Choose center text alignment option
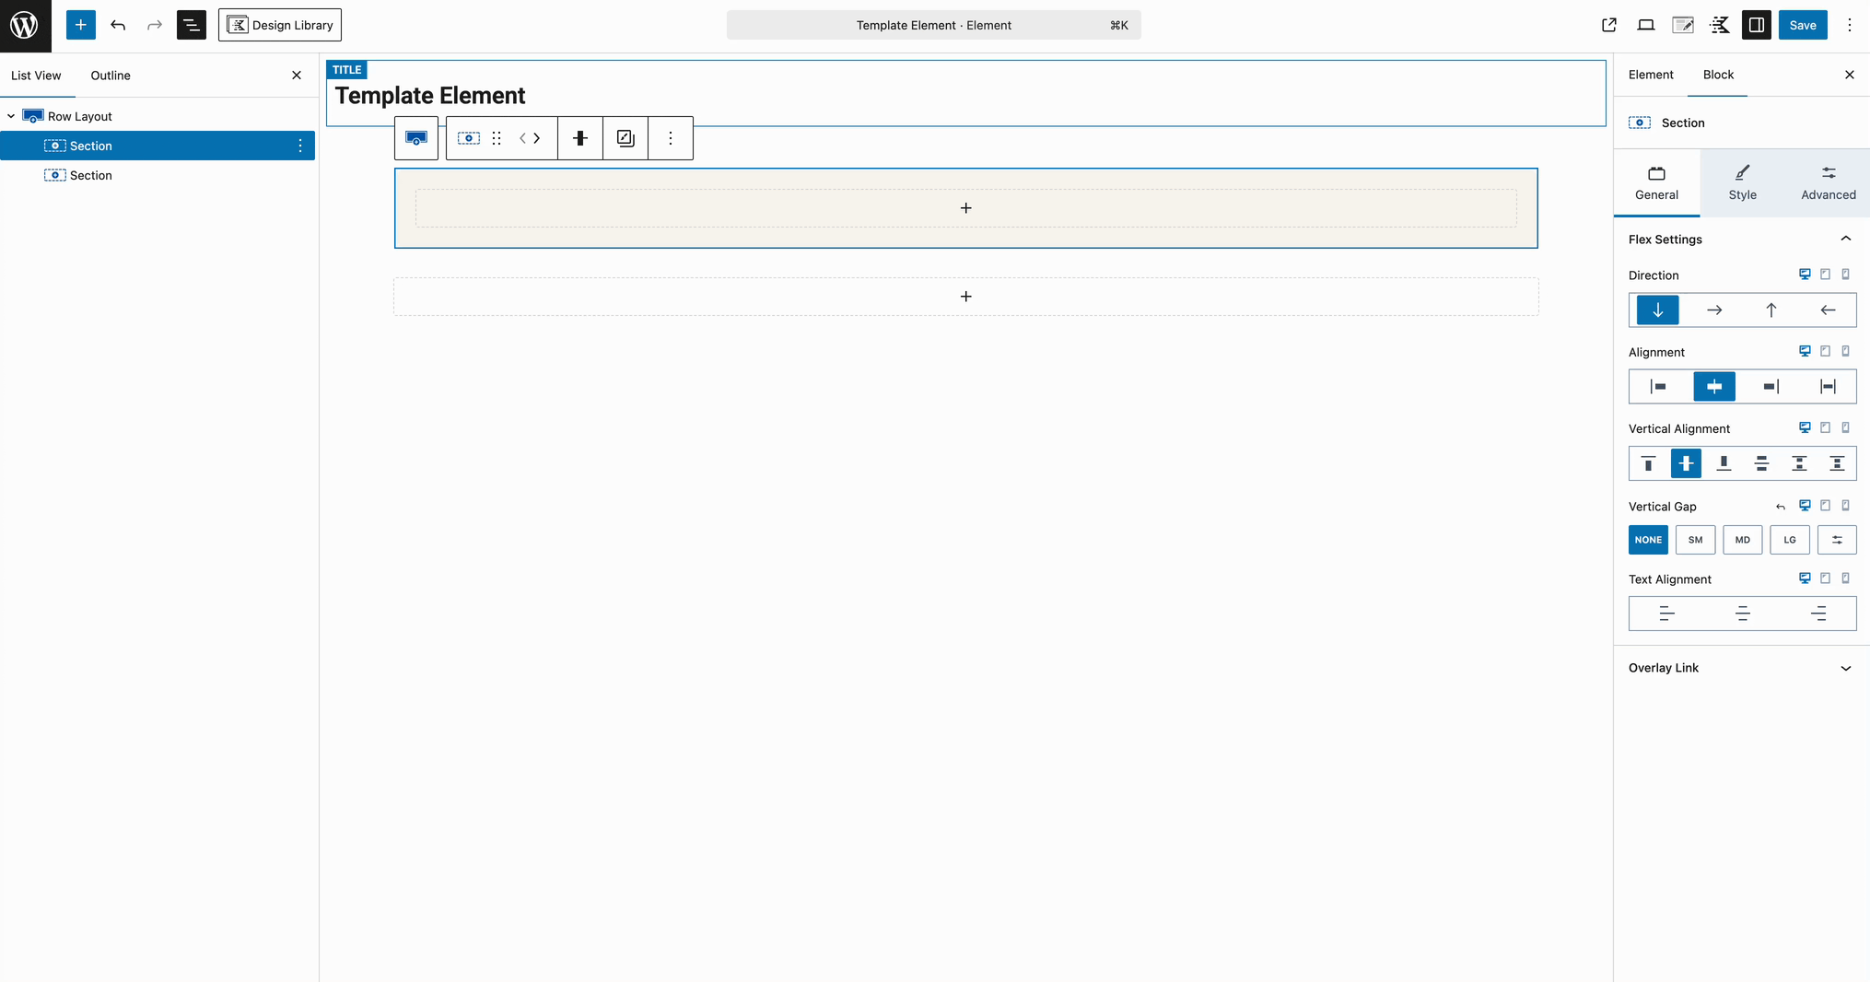 [1742, 614]
